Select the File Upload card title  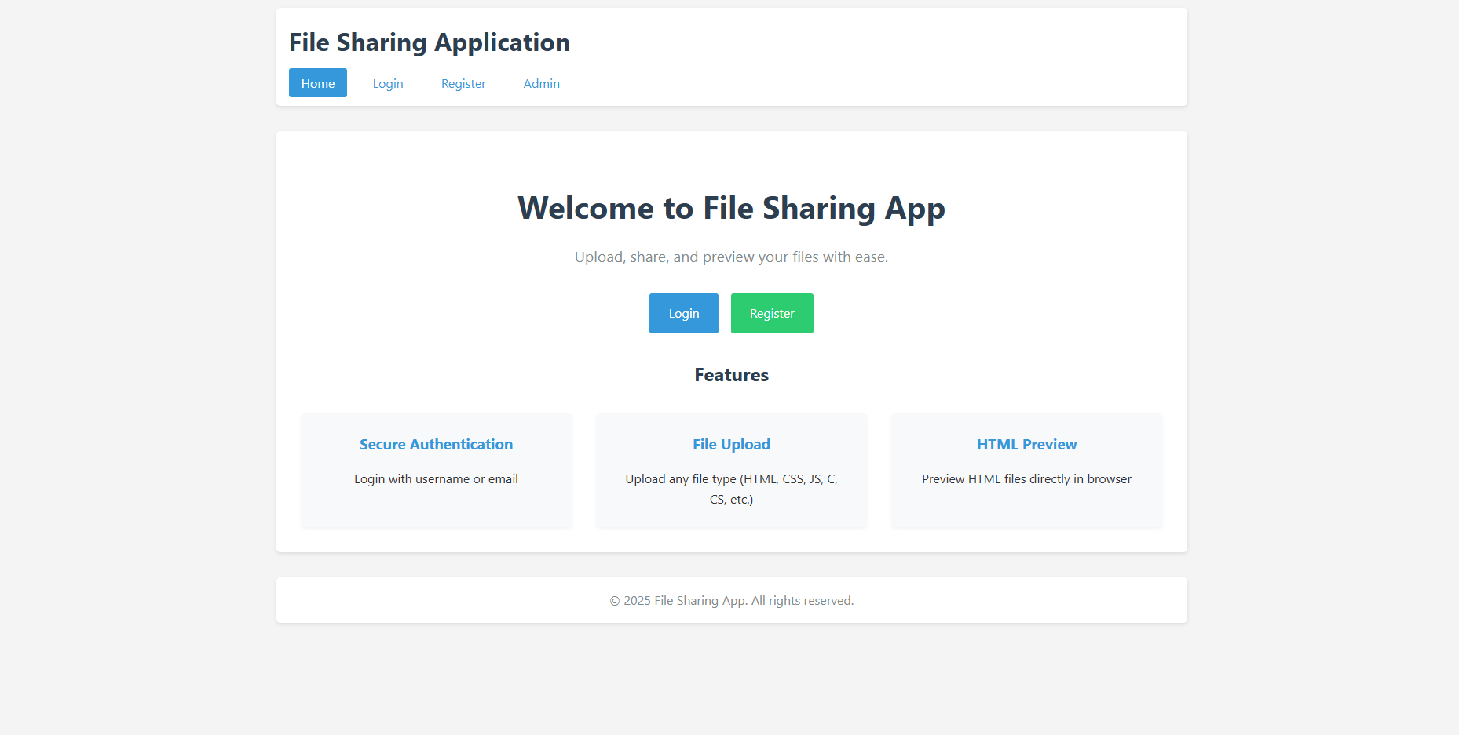(x=731, y=445)
